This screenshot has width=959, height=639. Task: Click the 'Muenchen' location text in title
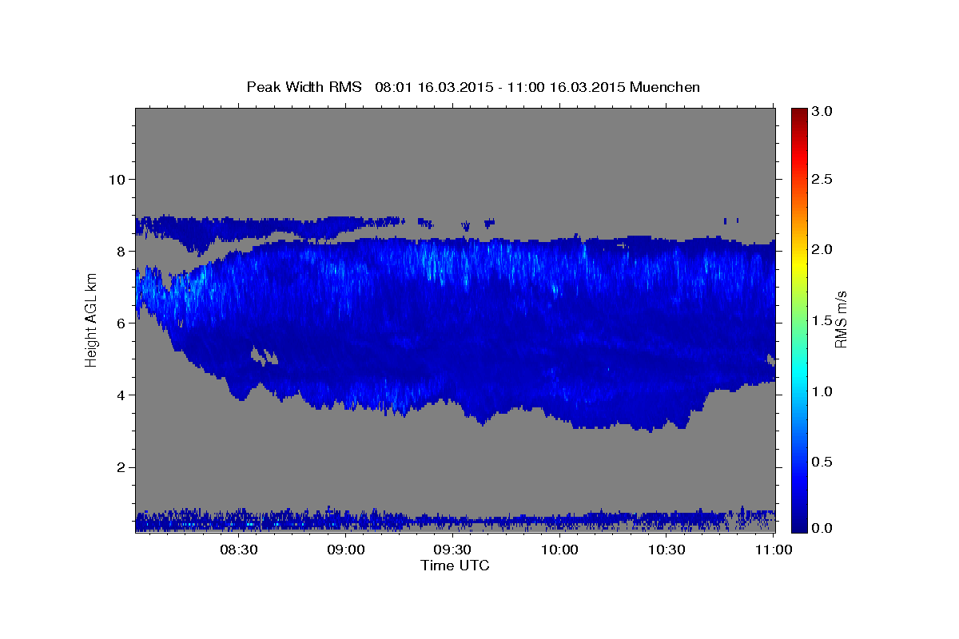click(x=665, y=87)
